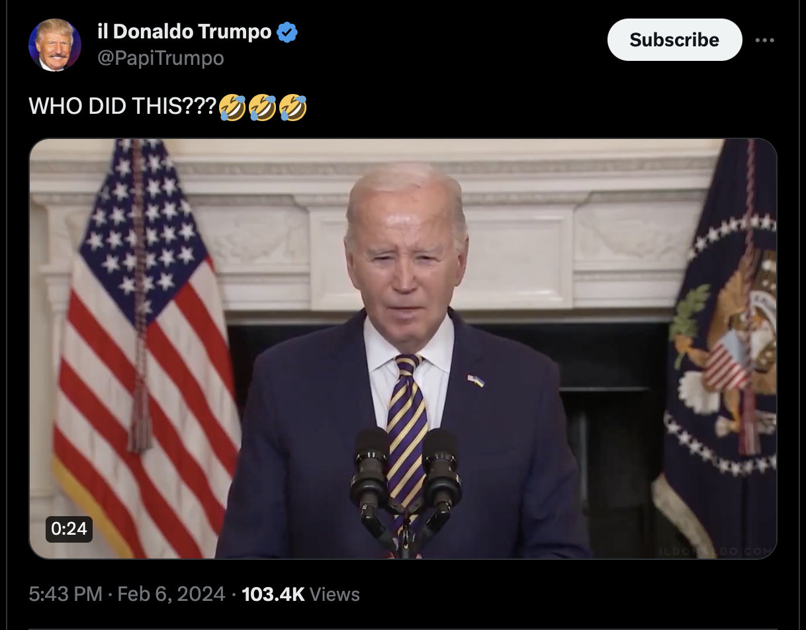
Task: Click the 0:24 video duration badge
Action: 69,528
